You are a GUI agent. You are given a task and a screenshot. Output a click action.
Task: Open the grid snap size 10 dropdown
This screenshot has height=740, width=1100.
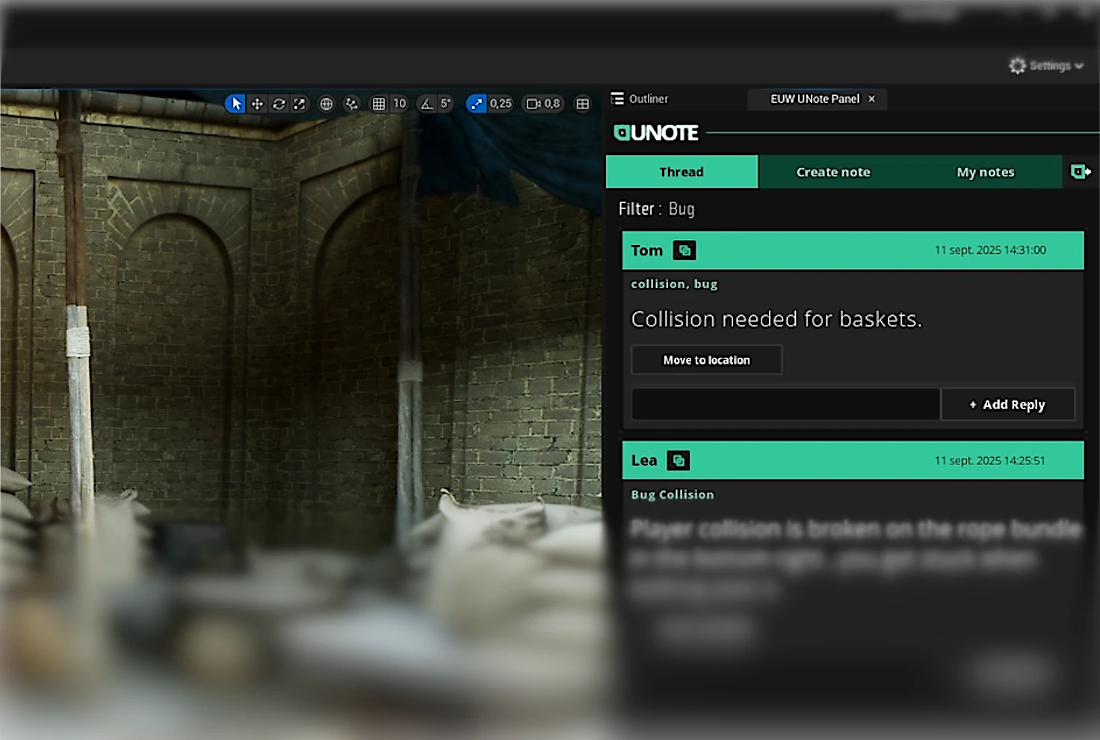tap(400, 104)
